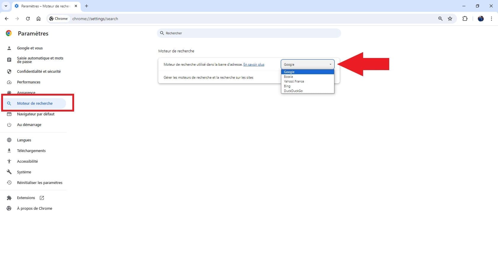Click the Confidentialité shield icon
The width and height of the screenshot is (498, 255).
(x=9, y=71)
